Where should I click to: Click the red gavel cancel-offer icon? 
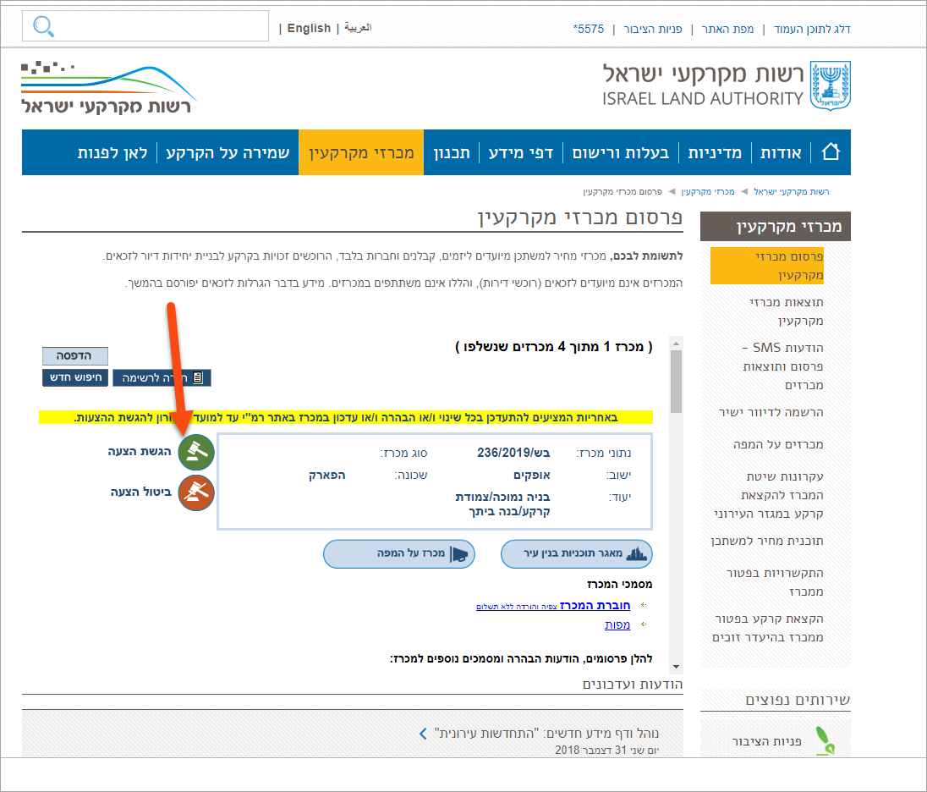click(x=196, y=492)
